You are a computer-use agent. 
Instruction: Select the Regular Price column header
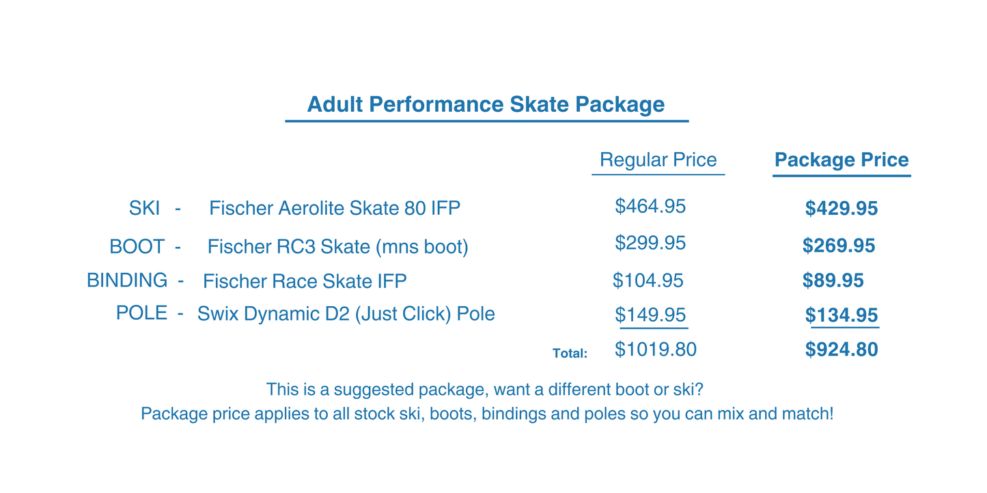[658, 160]
